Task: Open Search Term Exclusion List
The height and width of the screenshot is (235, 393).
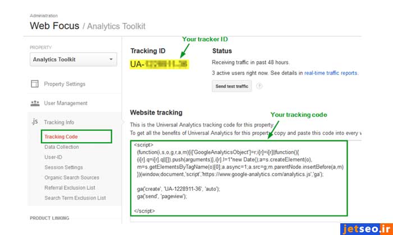Action: (x=75, y=198)
